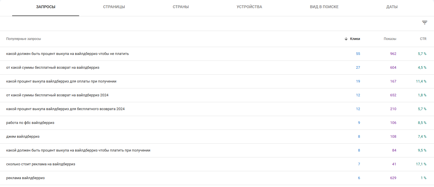
Task: Switch to the Страницы tab
Action: (x=114, y=7)
